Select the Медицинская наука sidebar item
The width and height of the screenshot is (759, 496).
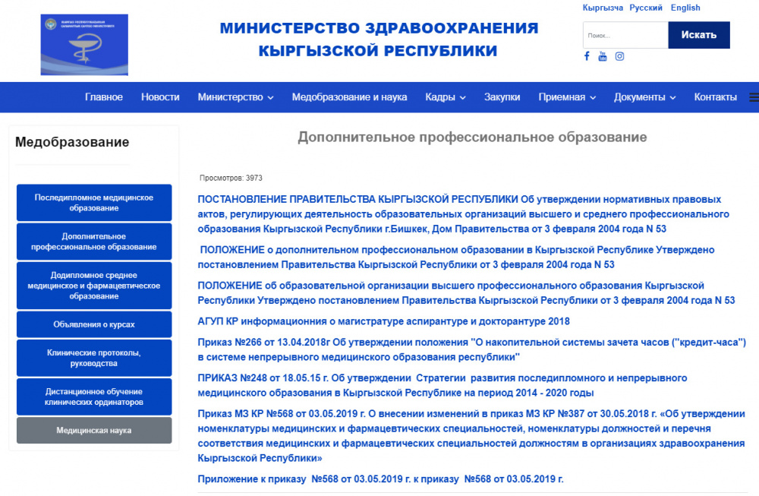pos(93,430)
